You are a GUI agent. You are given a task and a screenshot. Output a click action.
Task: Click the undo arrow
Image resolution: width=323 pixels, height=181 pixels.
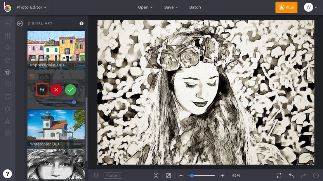[291, 176]
